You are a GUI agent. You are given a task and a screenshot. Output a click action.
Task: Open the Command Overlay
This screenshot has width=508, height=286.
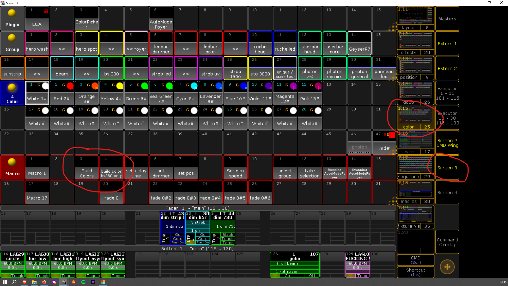[447, 242]
